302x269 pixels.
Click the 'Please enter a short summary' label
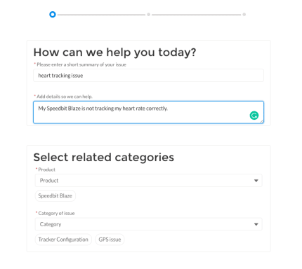tap(81, 64)
